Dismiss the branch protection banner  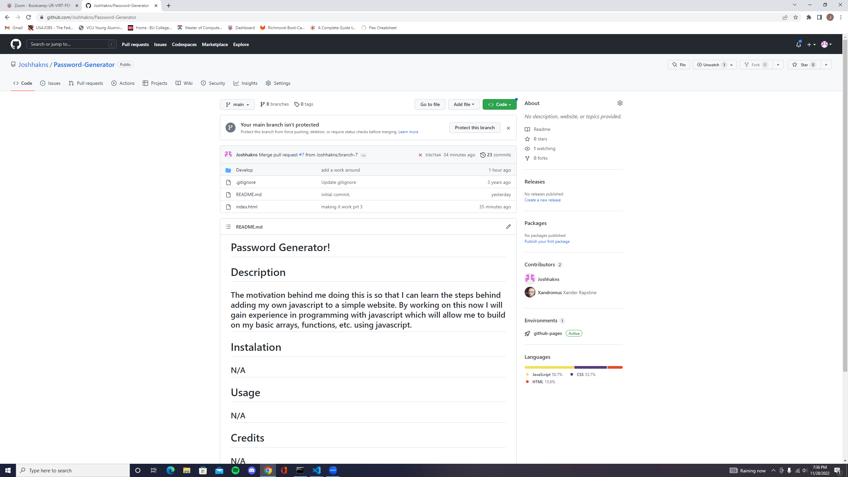(x=508, y=128)
